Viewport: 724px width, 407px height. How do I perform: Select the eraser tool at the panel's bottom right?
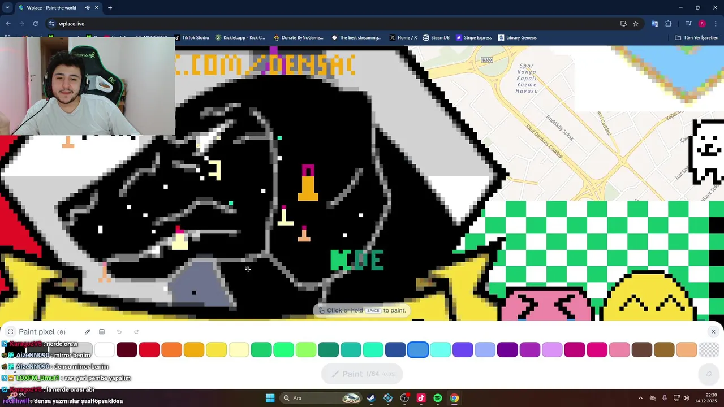coord(709,374)
